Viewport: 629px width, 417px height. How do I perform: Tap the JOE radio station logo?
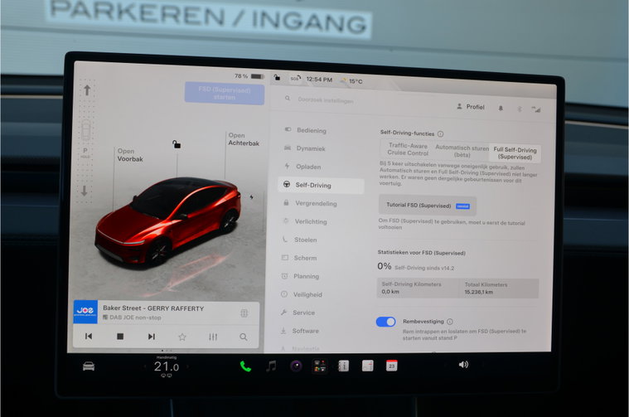85,312
